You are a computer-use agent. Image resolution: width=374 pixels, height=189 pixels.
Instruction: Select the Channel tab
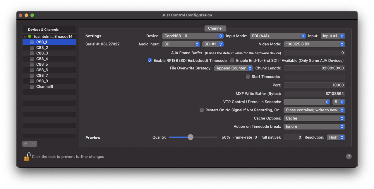(x=215, y=28)
